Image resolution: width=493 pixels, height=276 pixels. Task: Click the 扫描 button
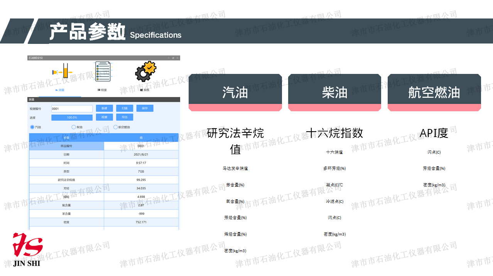125,109
